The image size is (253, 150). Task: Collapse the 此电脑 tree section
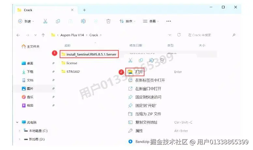tap(17, 122)
